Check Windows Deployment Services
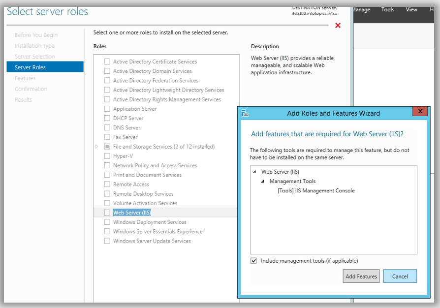 107,222
